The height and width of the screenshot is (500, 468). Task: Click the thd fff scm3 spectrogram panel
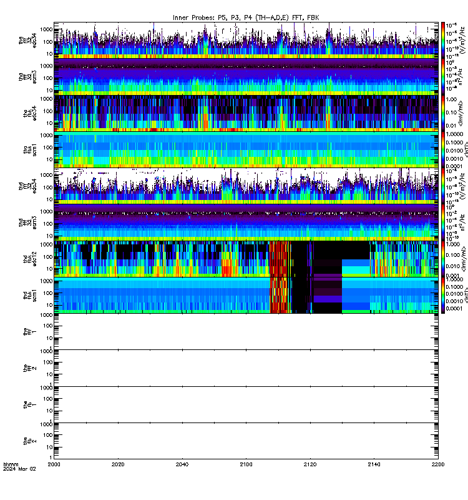tap(246, 223)
